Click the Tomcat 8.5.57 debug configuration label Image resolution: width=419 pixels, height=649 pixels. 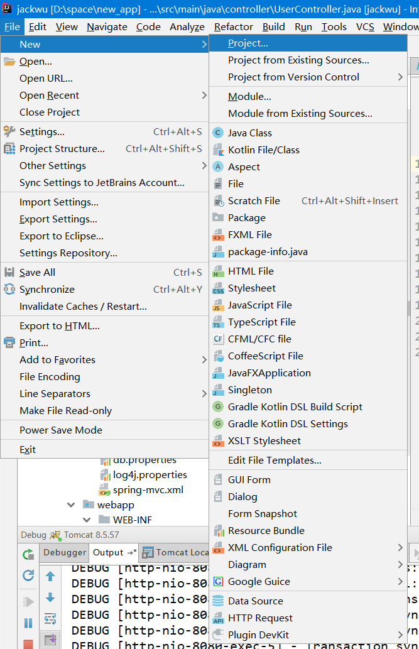[92, 535]
